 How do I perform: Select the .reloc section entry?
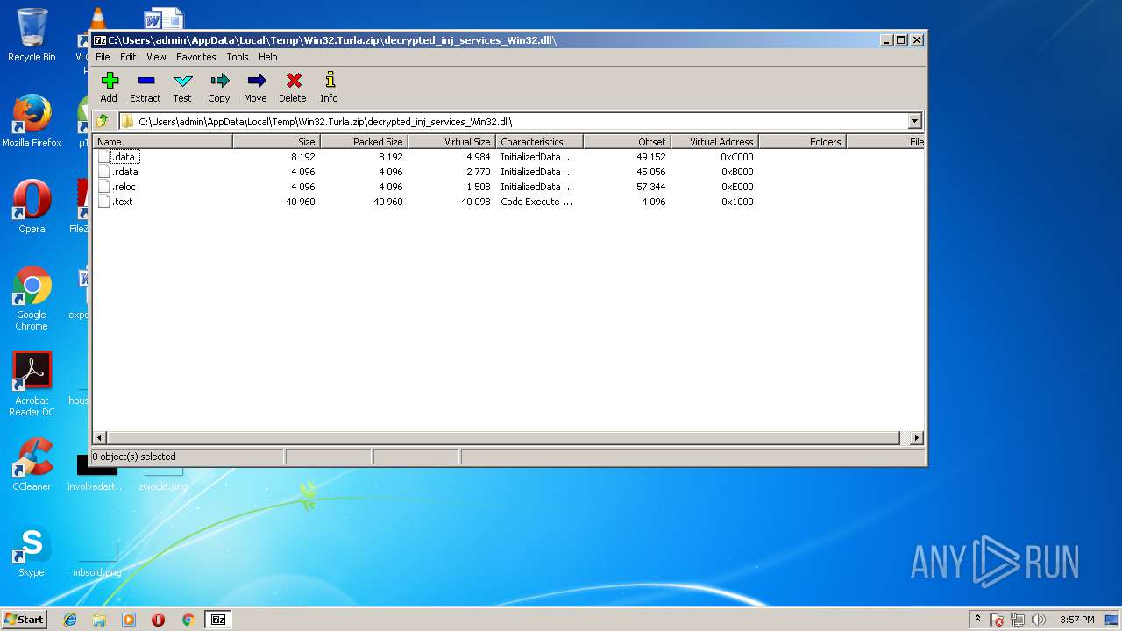coord(124,187)
